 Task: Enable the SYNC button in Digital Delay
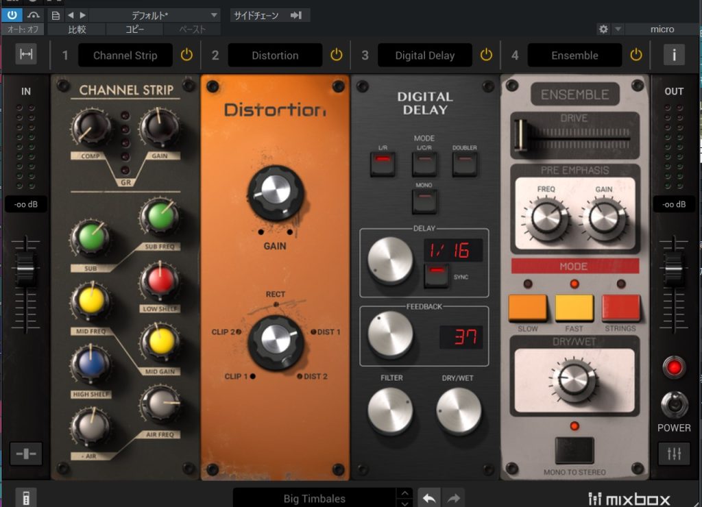436,275
